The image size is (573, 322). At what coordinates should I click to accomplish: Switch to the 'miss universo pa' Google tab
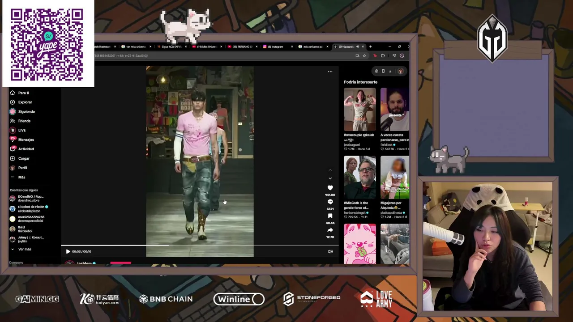pyautogui.click(x=312, y=47)
